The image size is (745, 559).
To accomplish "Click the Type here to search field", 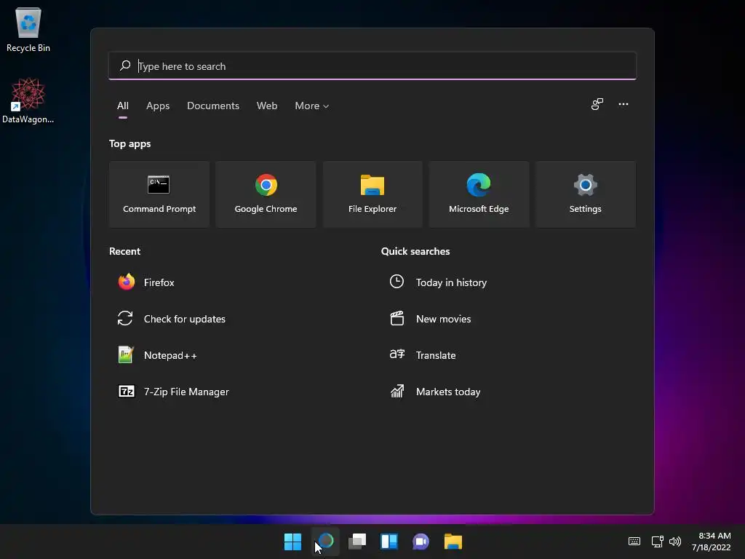I will click(372, 66).
